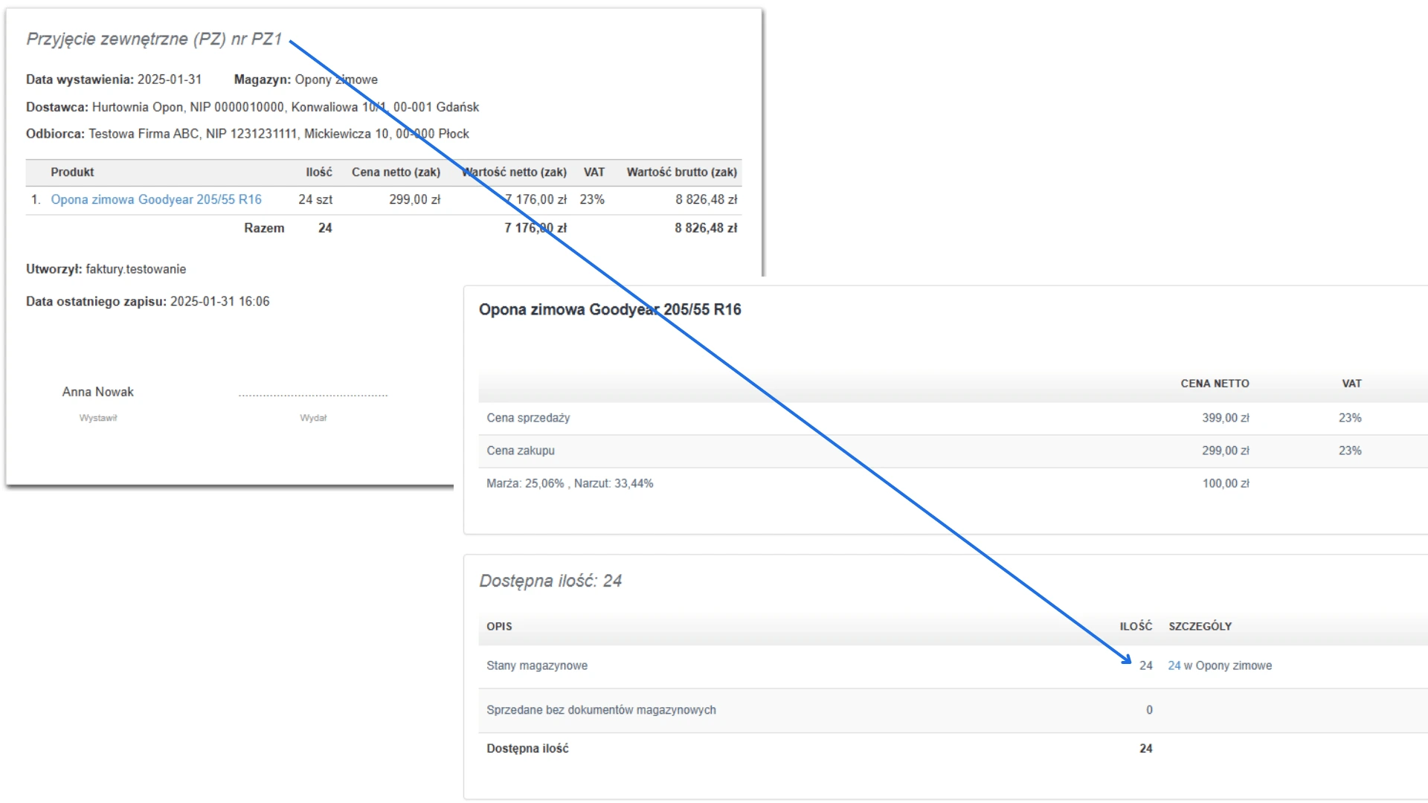
Task: Click the Stany magazynowe row
Action: pos(537,665)
